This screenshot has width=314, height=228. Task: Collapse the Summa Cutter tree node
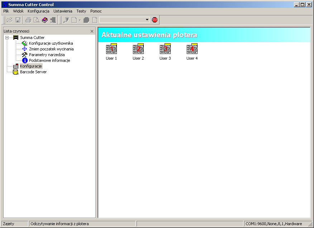(7, 38)
